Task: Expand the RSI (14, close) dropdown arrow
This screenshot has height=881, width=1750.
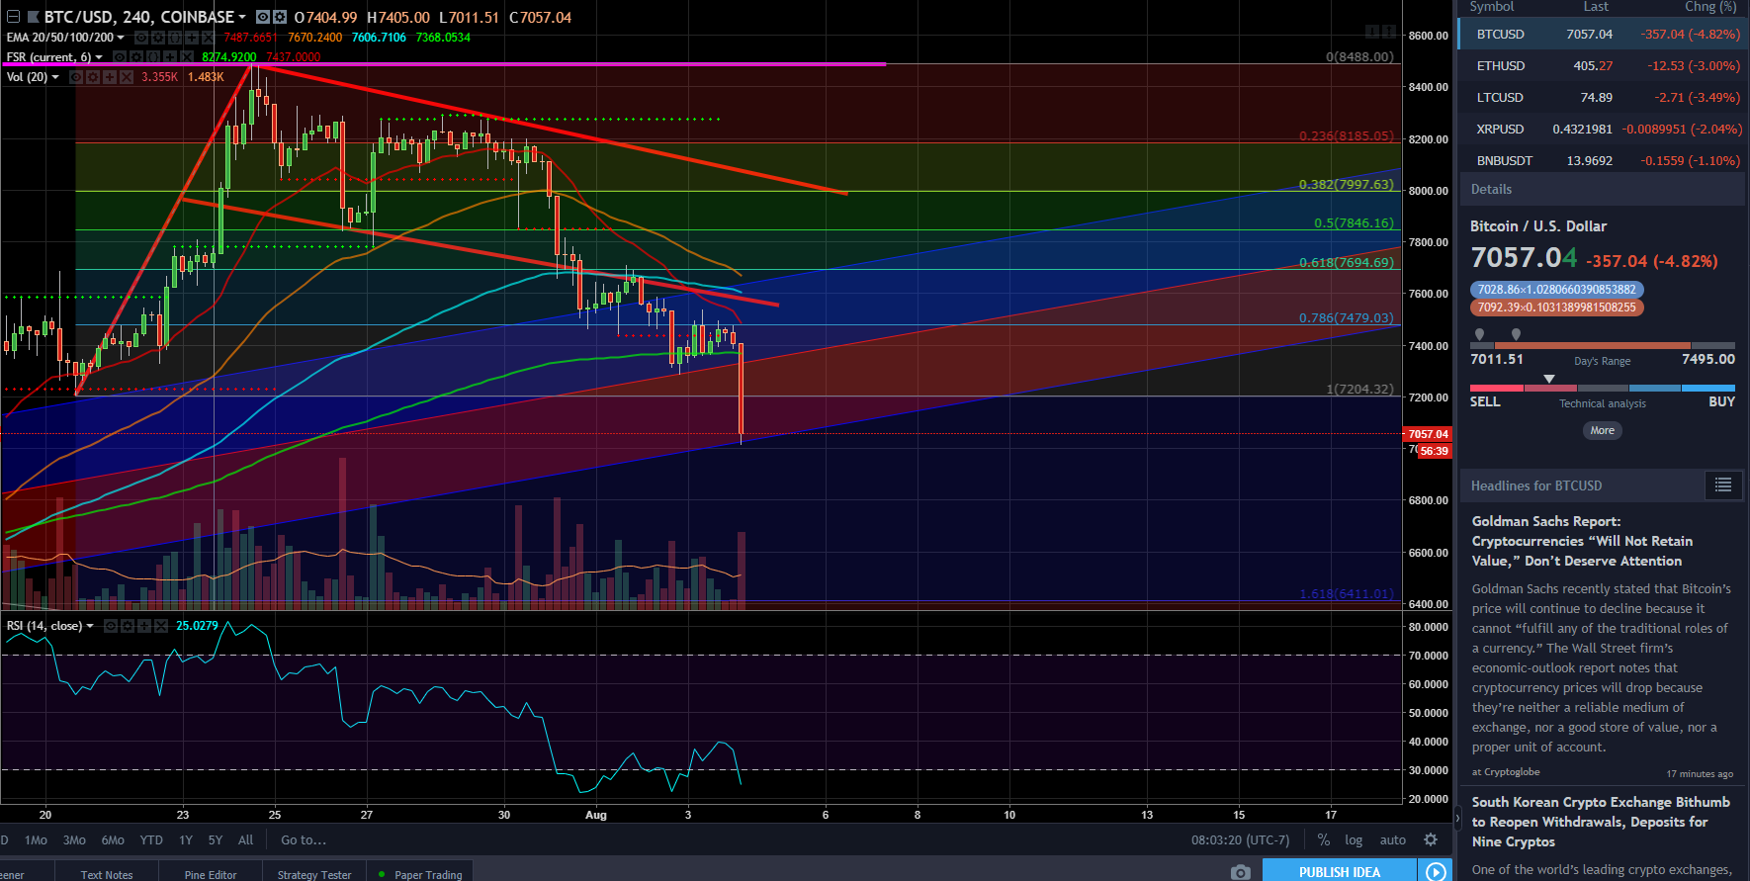Action: point(90,626)
